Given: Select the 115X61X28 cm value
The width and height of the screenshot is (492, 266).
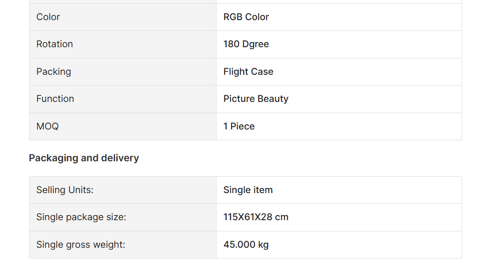Looking at the screenshot, I should pos(256,217).
